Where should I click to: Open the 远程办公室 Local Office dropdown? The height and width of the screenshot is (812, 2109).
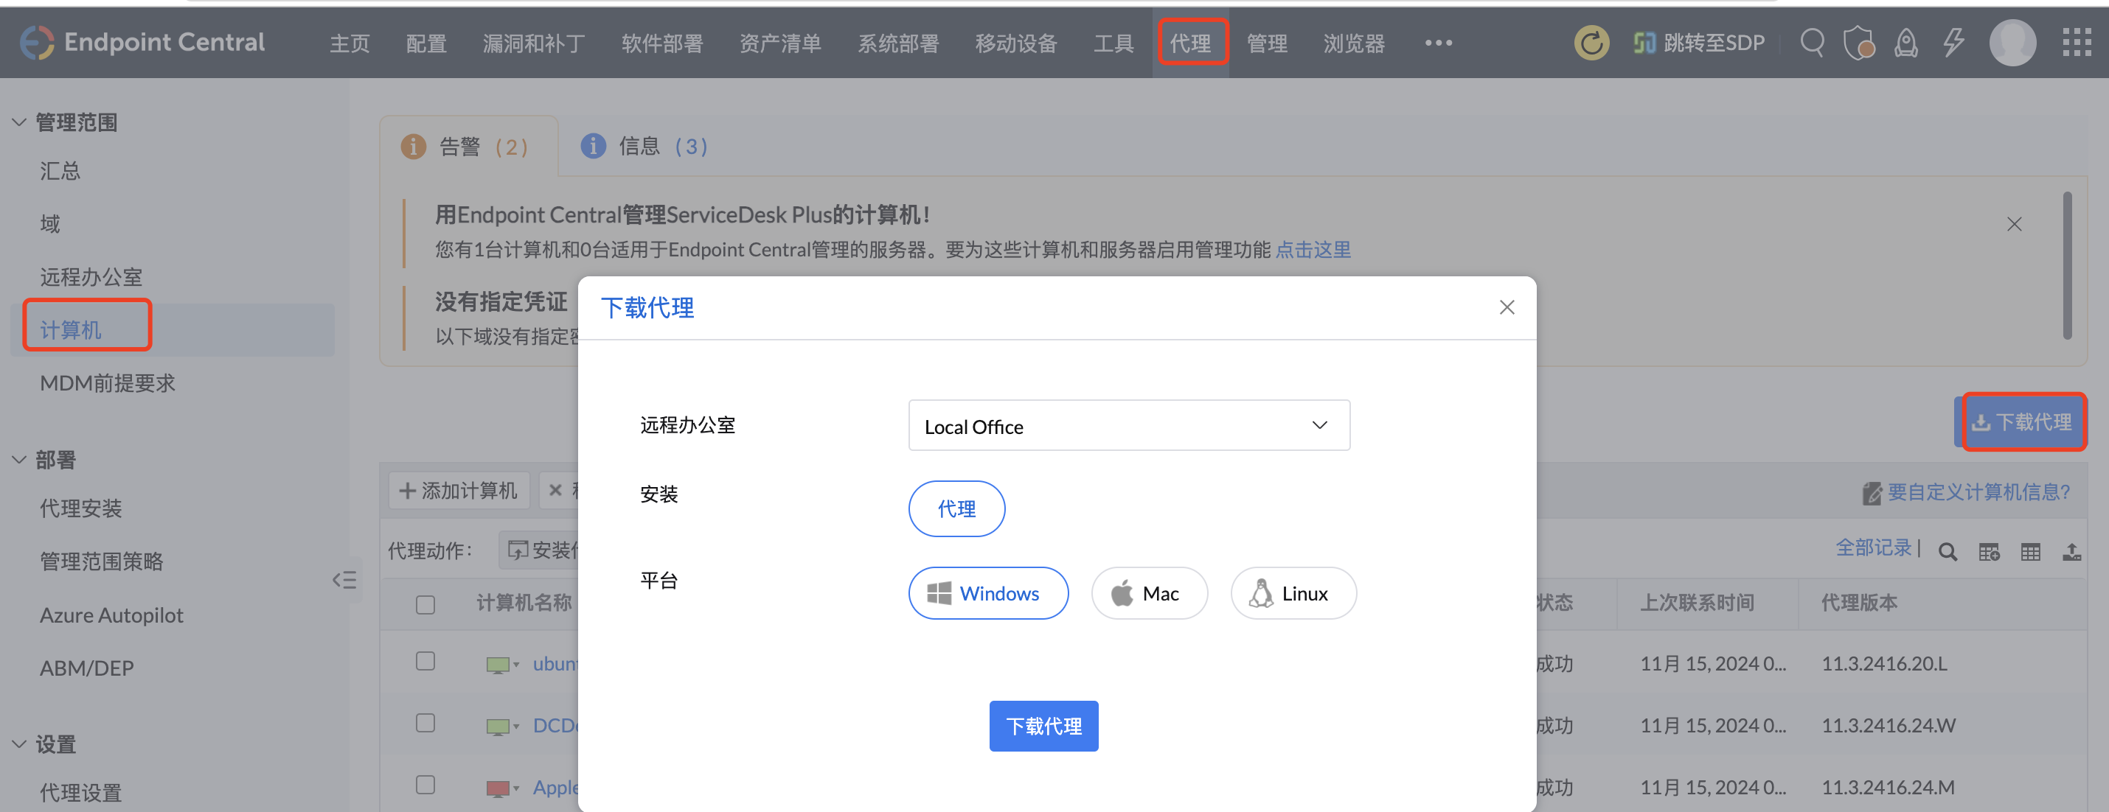coord(1128,425)
